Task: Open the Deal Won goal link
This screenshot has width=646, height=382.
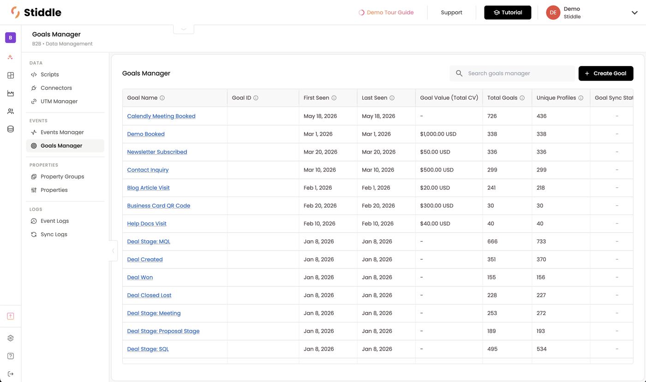Action: (140, 277)
